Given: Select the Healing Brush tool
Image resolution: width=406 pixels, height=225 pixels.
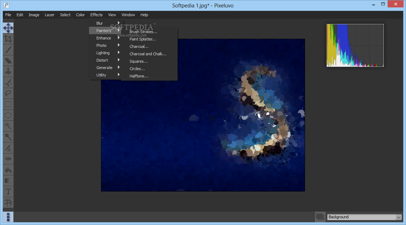Looking at the screenshot, I should (x=8, y=82).
